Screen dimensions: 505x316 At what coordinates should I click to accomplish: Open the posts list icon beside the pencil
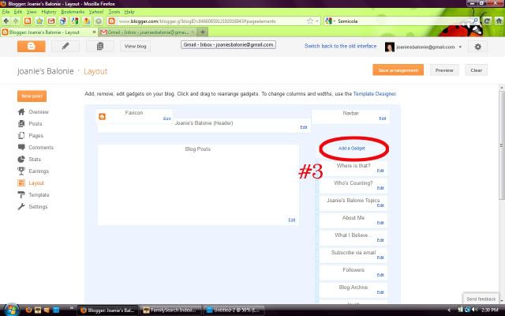click(101, 47)
